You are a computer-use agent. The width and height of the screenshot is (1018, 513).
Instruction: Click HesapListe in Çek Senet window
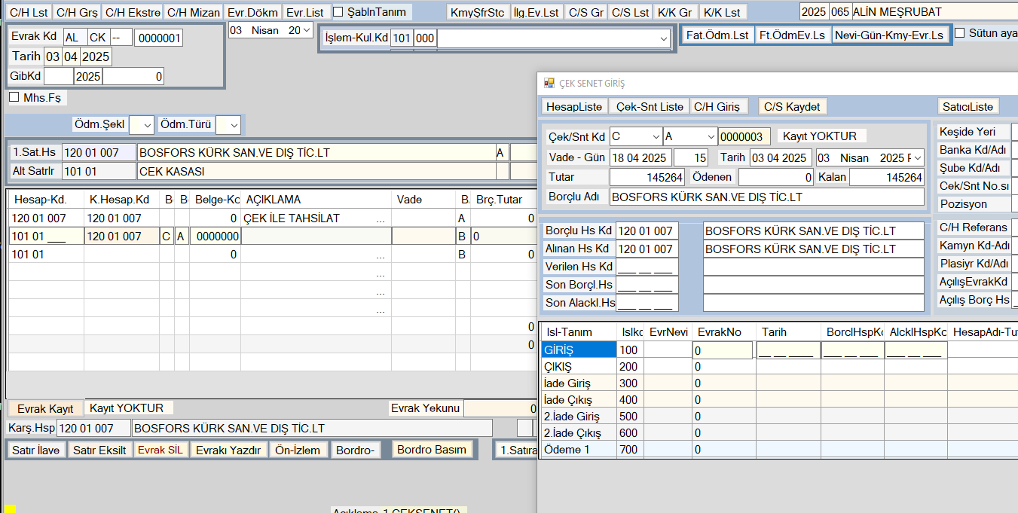point(574,106)
